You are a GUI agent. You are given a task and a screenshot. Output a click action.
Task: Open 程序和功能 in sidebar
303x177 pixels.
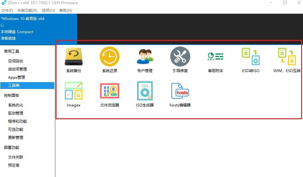pos(17,121)
